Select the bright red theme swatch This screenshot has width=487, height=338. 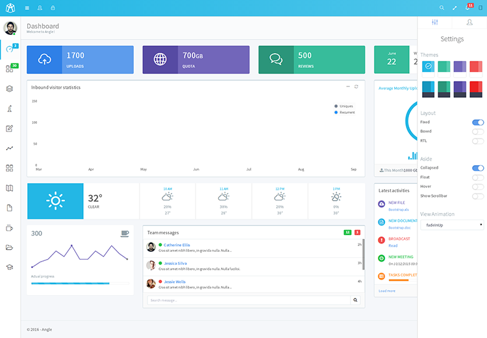point(476,89)
